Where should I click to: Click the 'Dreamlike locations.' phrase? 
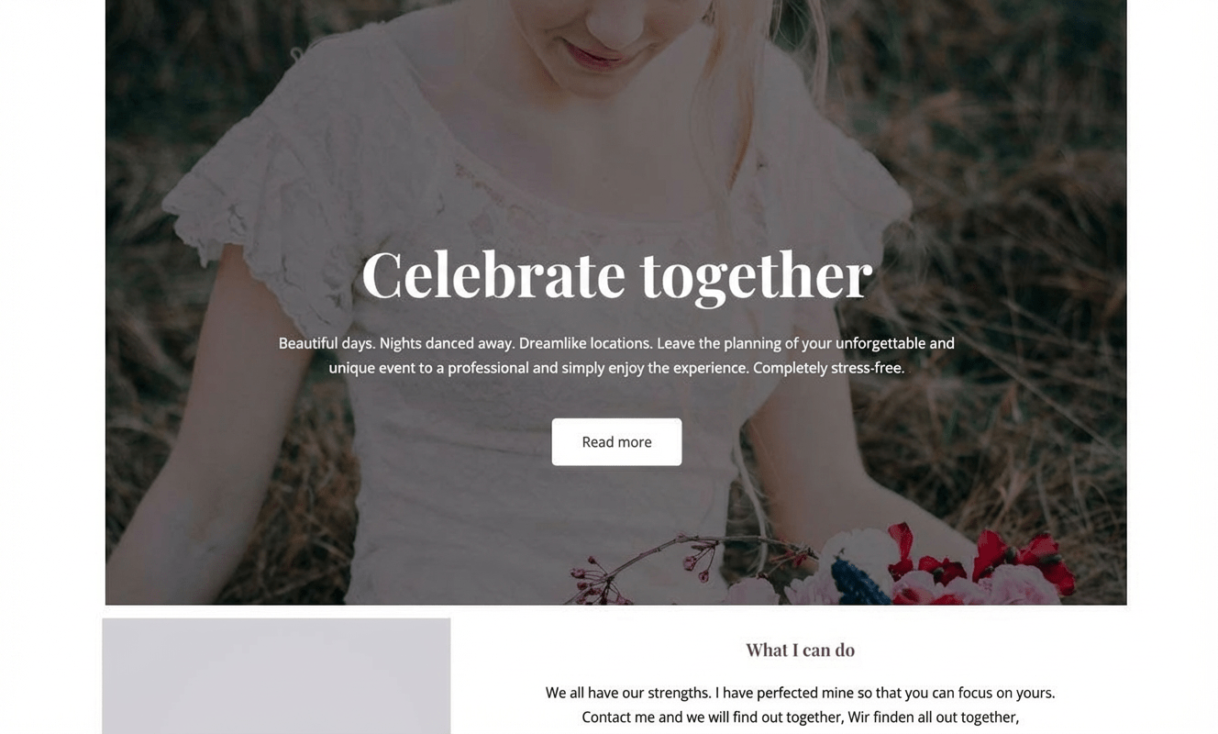(x=586, y=343)
